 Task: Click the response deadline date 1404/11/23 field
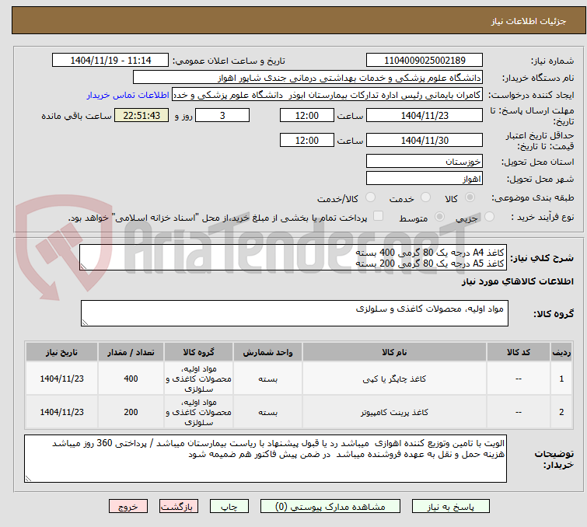pos(425,115)
